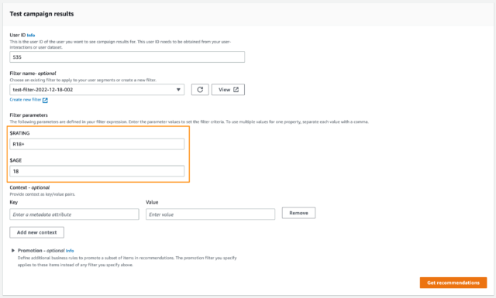Click the Test campaign results header
The height and width of the screenshot is (298, 496).
click(x=42, y=14)
